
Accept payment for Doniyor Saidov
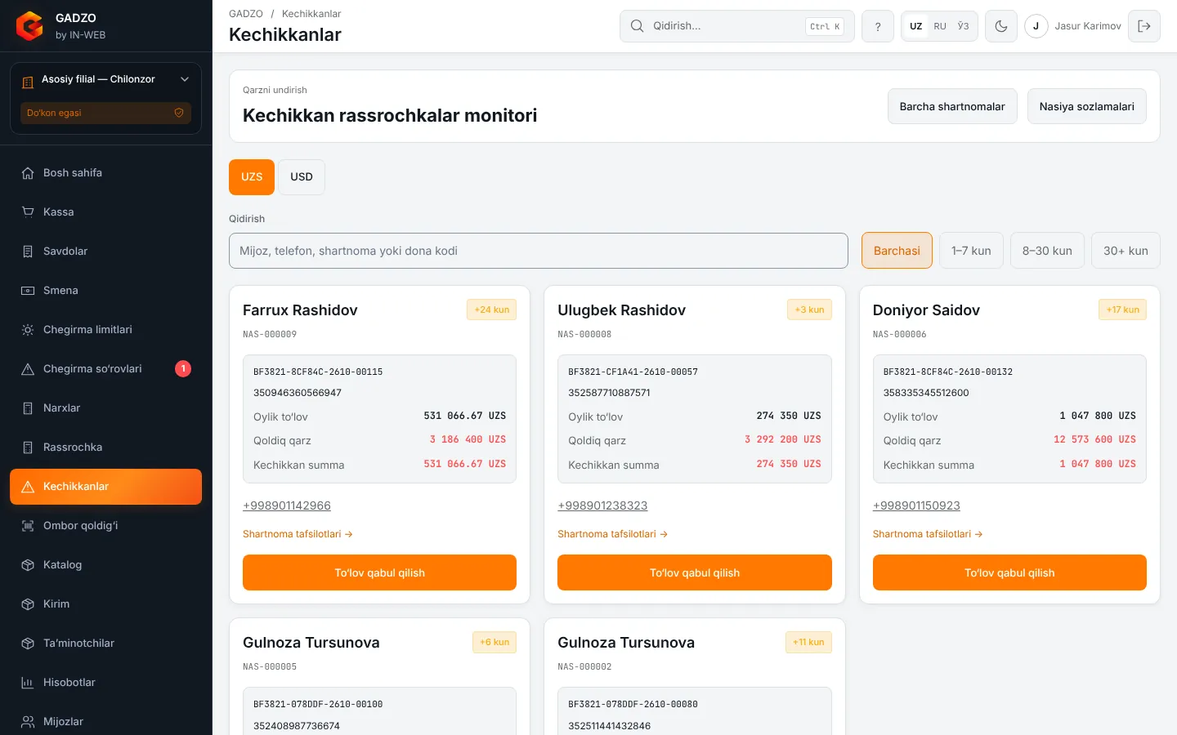(x=1009, y=572)
